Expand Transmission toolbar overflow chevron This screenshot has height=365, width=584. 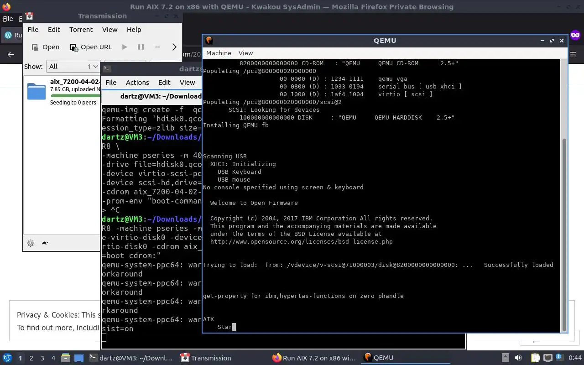point(174,47)
